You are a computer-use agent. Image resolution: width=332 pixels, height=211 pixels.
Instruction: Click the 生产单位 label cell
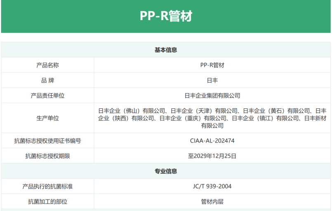click(x=48, y=118)
